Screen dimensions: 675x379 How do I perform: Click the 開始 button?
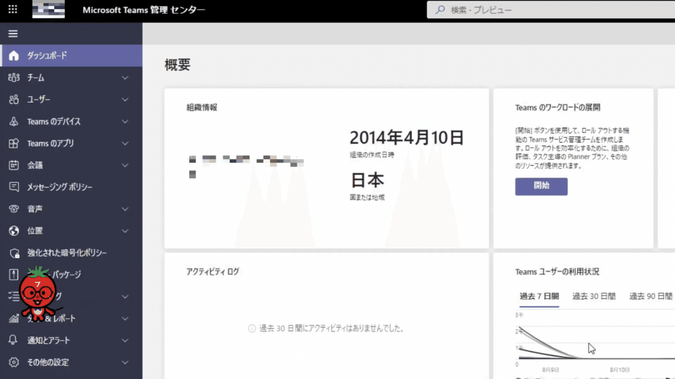tap(541, 186)
